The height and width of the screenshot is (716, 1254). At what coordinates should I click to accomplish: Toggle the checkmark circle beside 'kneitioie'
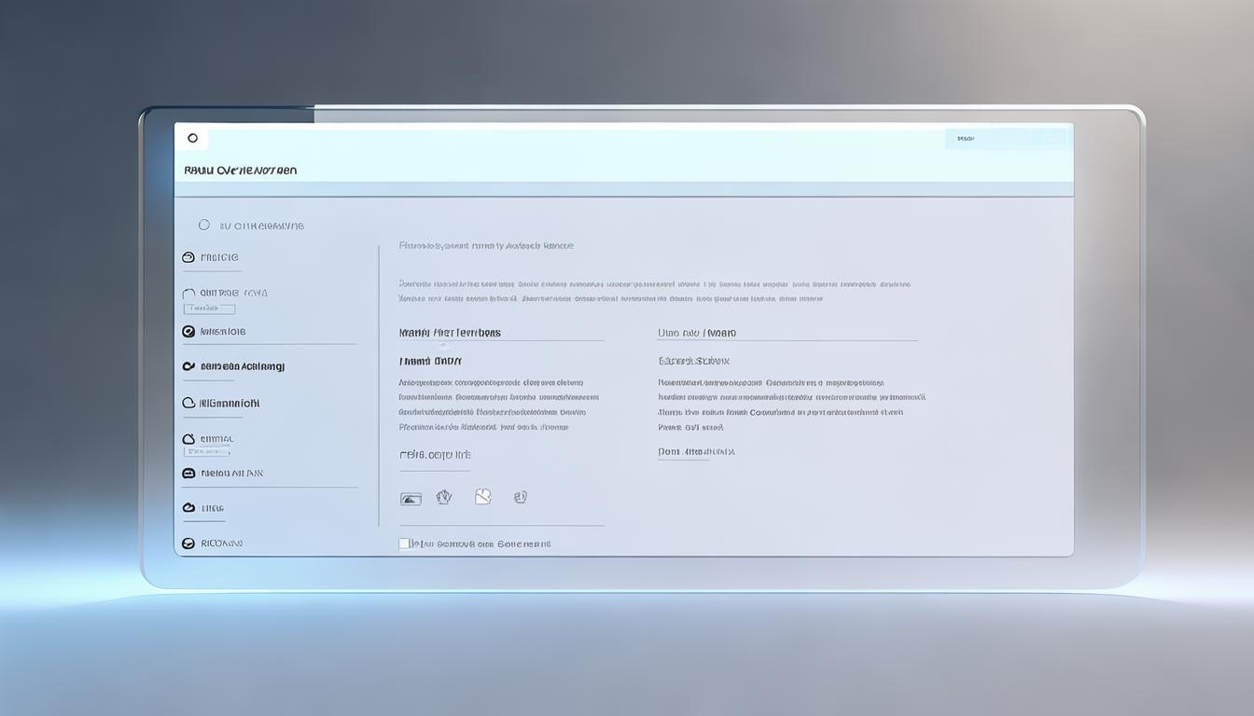pyautogui.click(x=188, y=331)
